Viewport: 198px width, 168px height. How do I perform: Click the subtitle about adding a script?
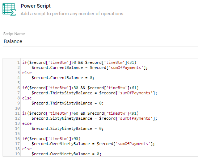[x=72, y=14]
